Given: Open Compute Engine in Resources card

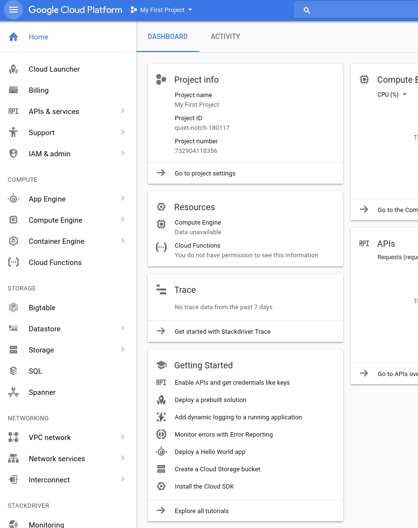Looking at the screenshot, I should pos(198,223).
